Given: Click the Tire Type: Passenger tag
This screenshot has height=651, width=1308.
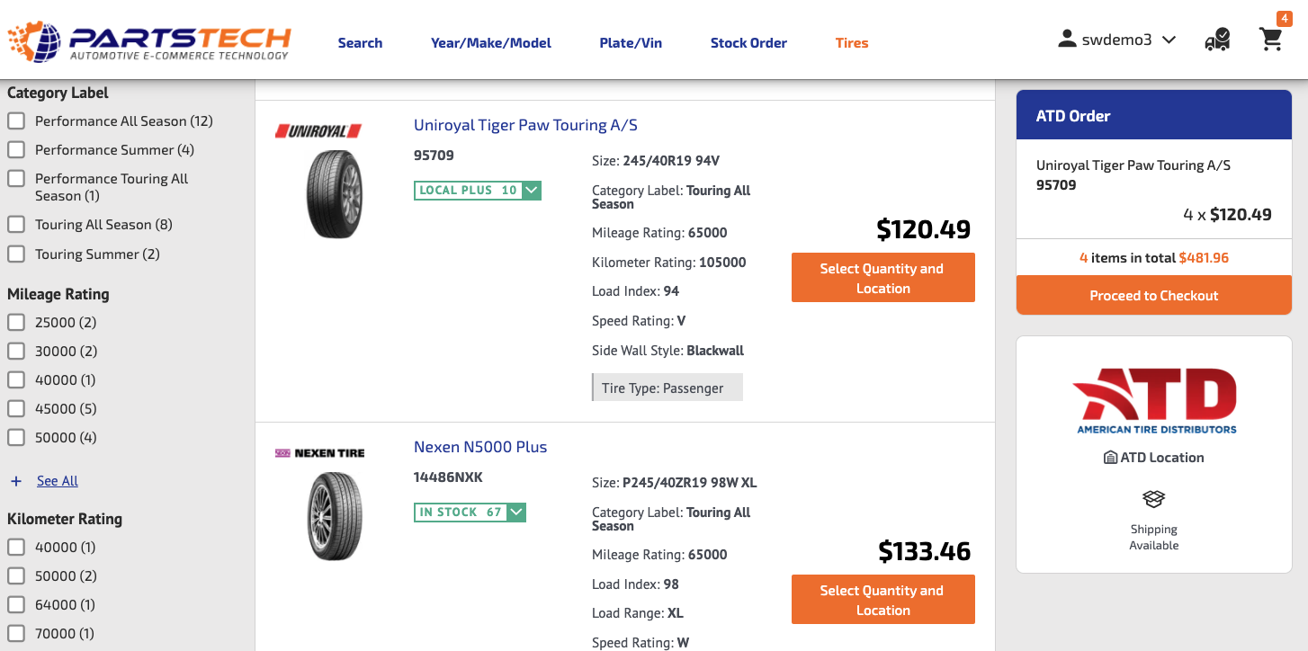Looking at the screenshot, I should [667, 388].
